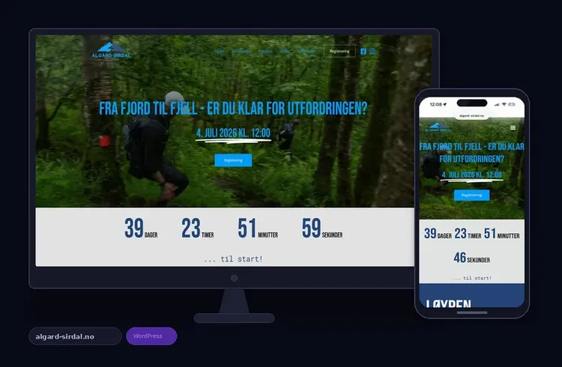Open the Instagram icon in desktop header
Image resolution: width=562 pixels, height=367 pixels.
(372, 51)
